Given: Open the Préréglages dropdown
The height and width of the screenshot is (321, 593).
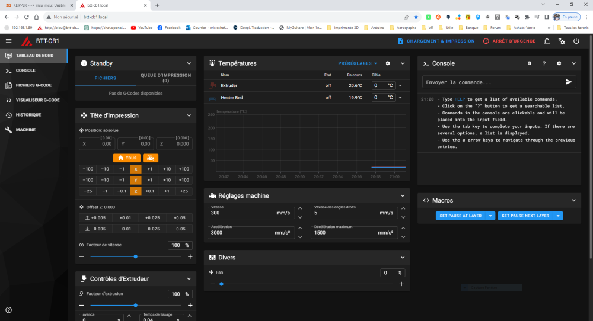Looking at the screenshot, I should (x=358, y=63).
